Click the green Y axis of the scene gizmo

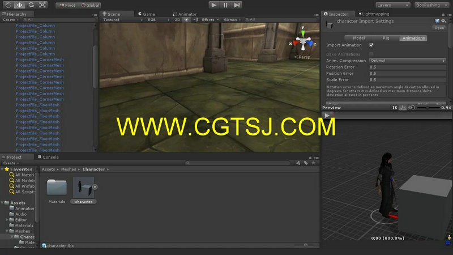tap(303, 32)
